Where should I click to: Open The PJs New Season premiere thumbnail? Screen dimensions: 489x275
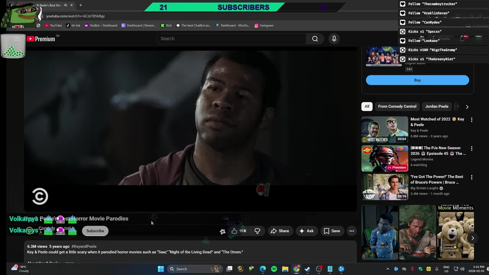pos(385,159)
